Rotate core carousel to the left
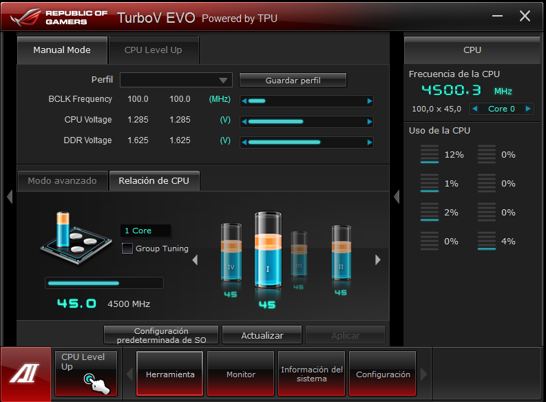The height and width of the screenshot is (402, 546). pos(195,260)
